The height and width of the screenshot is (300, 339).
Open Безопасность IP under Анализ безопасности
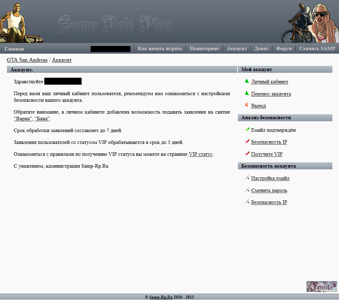[x=269, y=142]
